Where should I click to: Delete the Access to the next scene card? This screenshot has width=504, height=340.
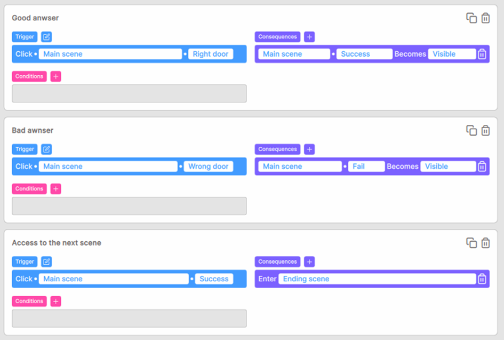[485, 243]
